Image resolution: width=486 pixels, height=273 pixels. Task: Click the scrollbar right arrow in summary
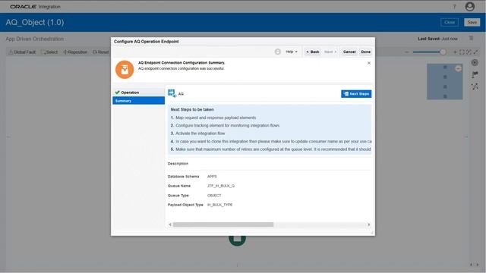pyautogui.click(x=368, y=224)
